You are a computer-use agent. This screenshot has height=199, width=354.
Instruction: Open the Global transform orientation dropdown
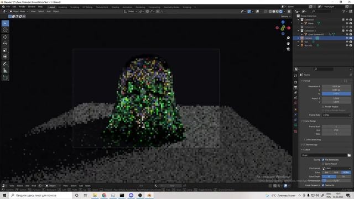(131, 11)
